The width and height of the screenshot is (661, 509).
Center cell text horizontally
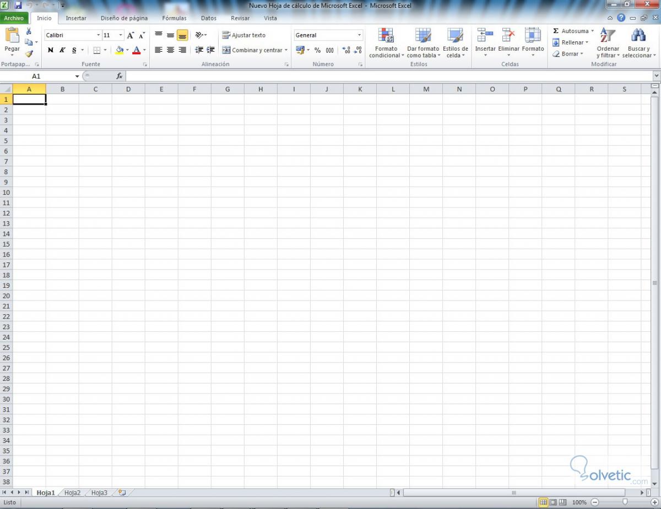coord(170,50)
